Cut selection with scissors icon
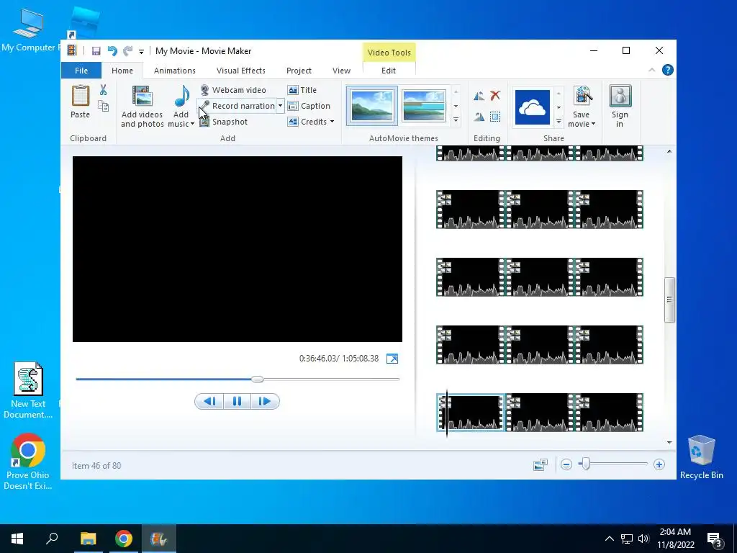Viewport: 737px width, 553px height. (104, 90)
